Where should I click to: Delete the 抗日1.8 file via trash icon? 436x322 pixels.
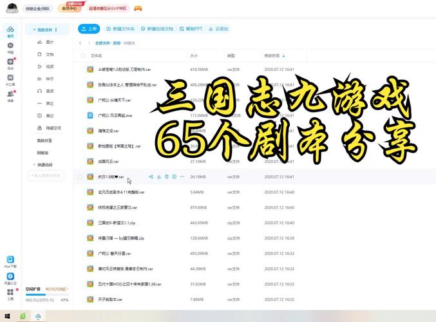click(167, 176)
